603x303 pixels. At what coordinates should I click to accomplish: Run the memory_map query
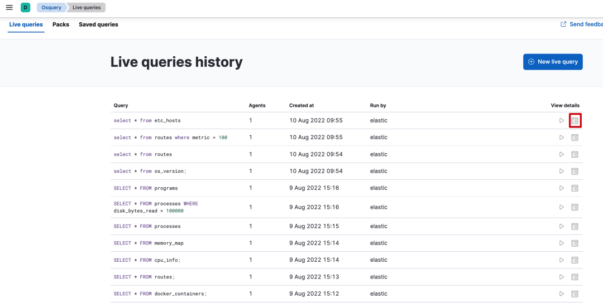[x=562, y=243]
